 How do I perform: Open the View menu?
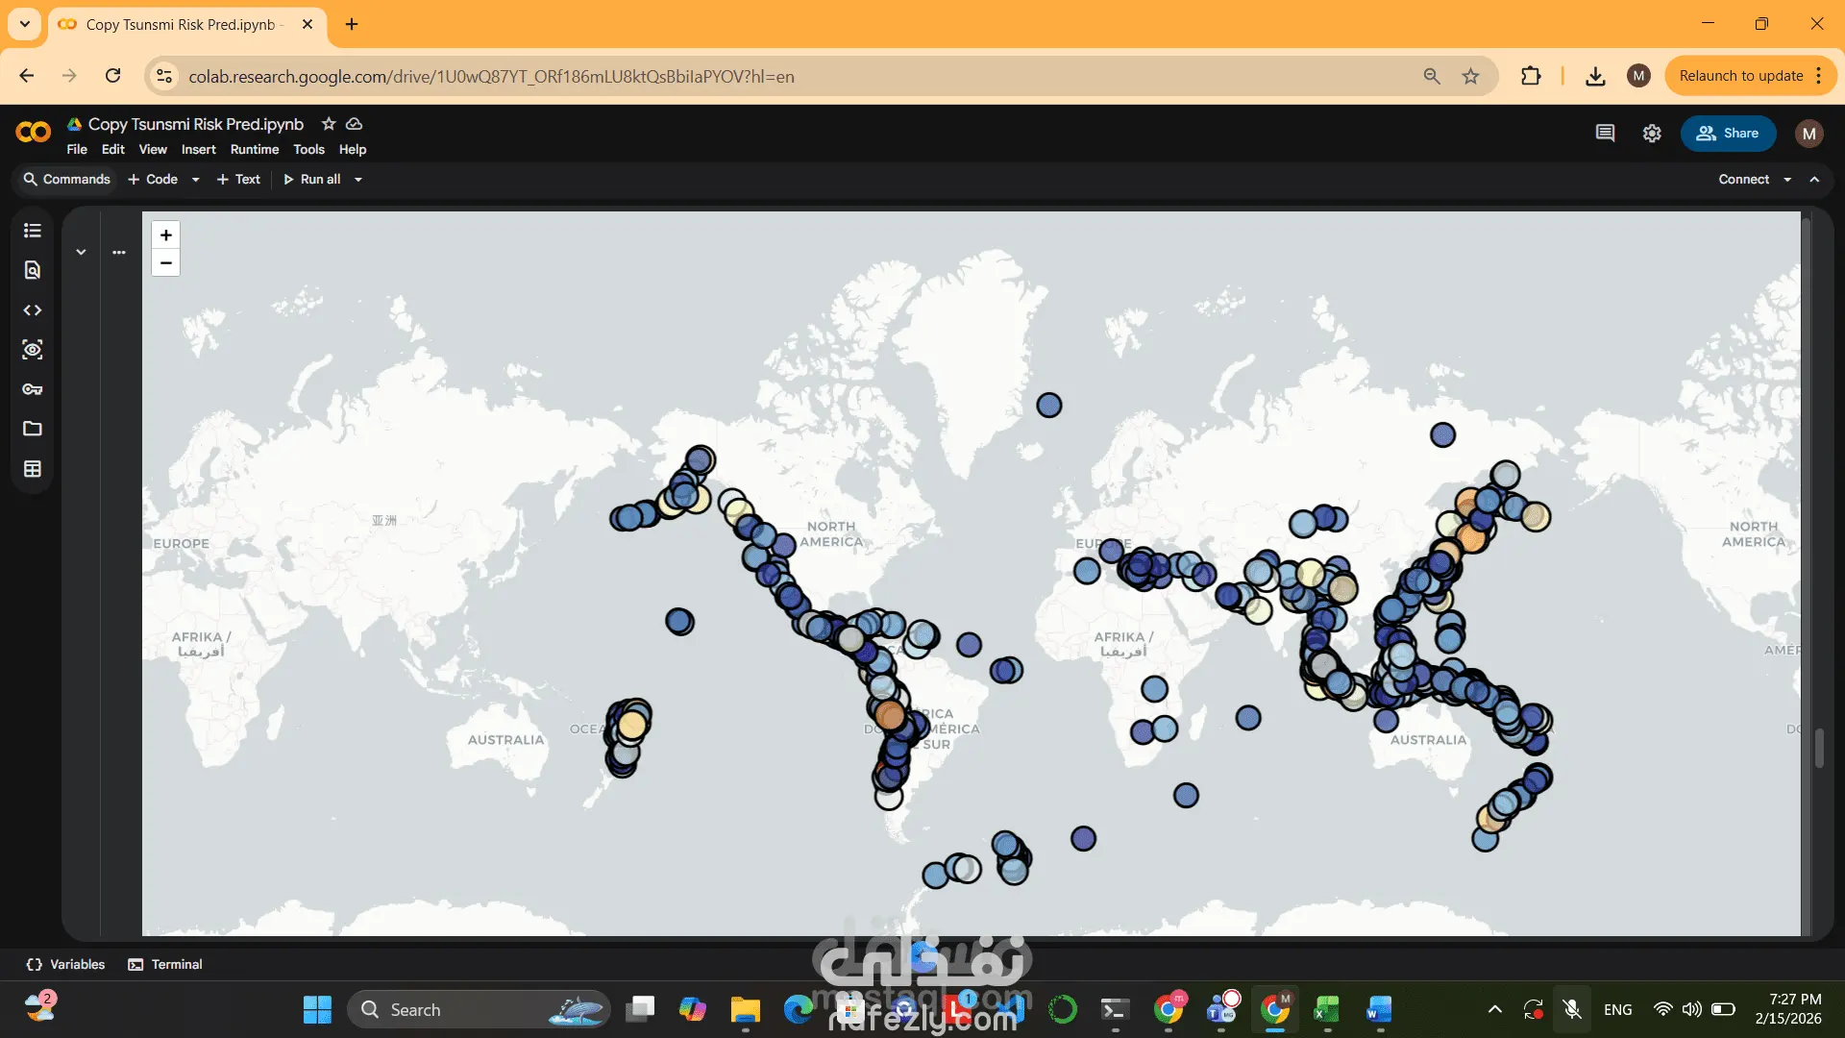click(x=153, y=150)
